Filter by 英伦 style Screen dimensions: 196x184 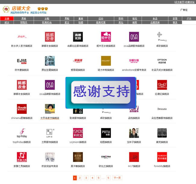point(121,22)
